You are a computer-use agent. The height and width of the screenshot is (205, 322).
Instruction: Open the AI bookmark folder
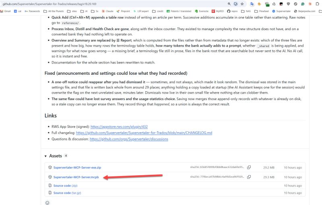tap(84, 11)
